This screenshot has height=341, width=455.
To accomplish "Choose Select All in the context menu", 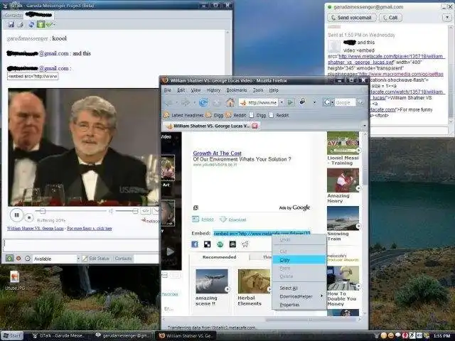I will click(299, 288).
